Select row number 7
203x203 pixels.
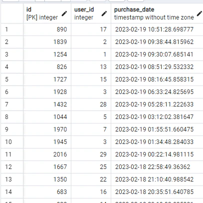12,104
